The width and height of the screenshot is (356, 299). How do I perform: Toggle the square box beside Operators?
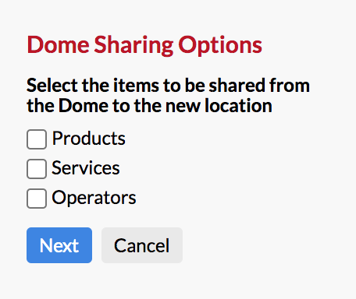click(x=37, y=199)
